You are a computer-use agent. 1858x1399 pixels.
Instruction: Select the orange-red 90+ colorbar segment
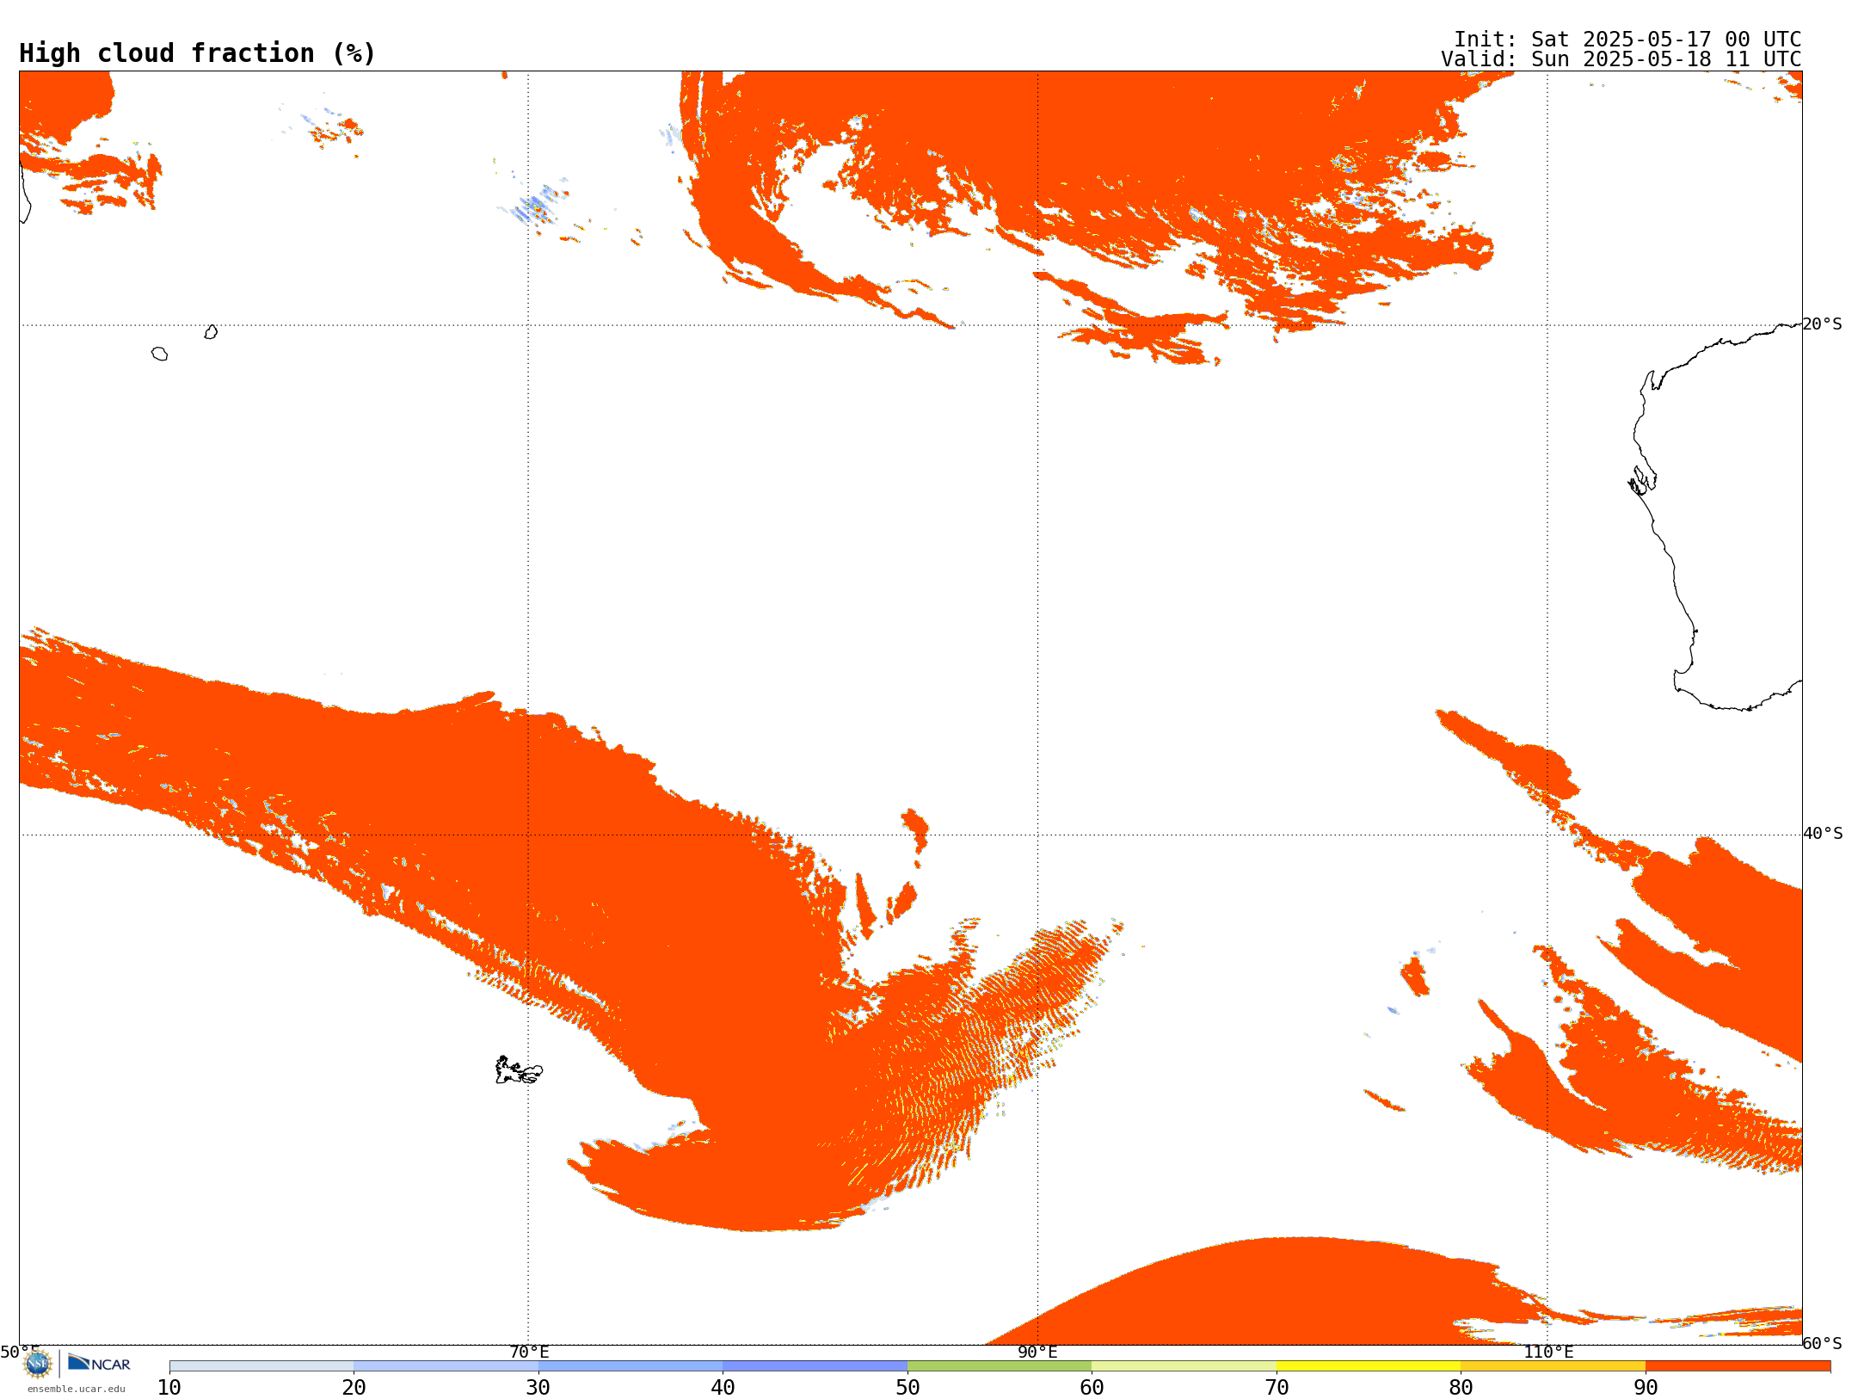pyautogui.click(x=1738, y=1366)
